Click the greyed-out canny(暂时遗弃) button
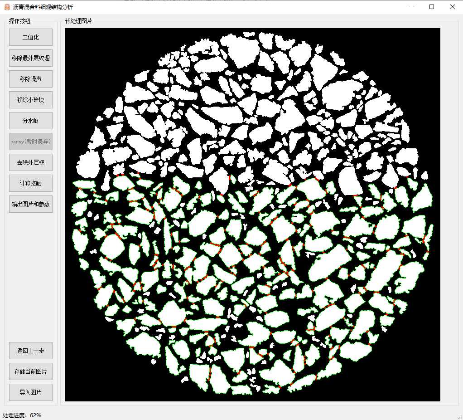 pos(31,142)
